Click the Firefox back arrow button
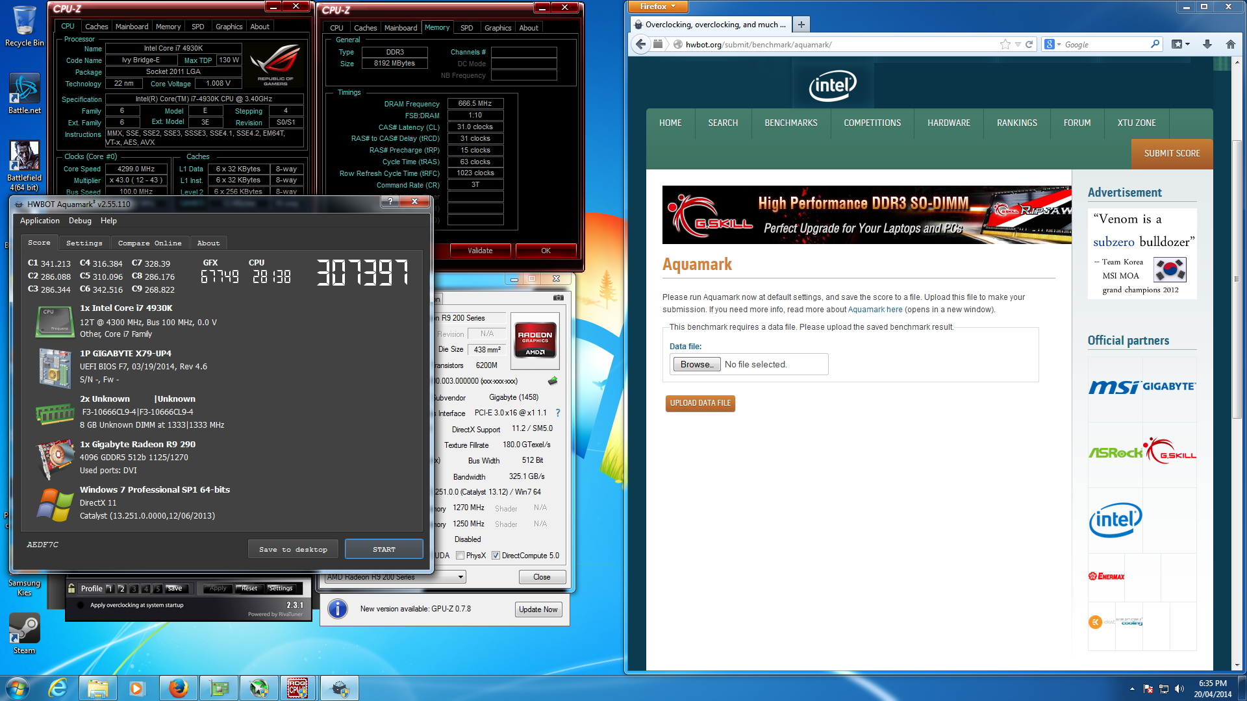The width and height of the screenshot is (1247, 701). pos(641,44)
